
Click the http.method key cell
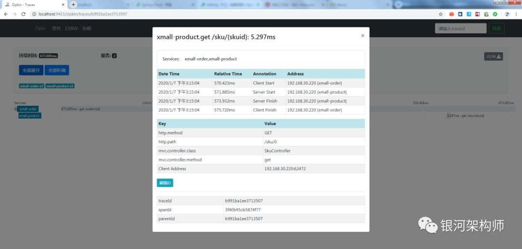click(210, 133)
